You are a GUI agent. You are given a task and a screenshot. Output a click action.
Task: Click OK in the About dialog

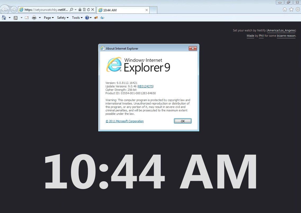coord(183,121)
